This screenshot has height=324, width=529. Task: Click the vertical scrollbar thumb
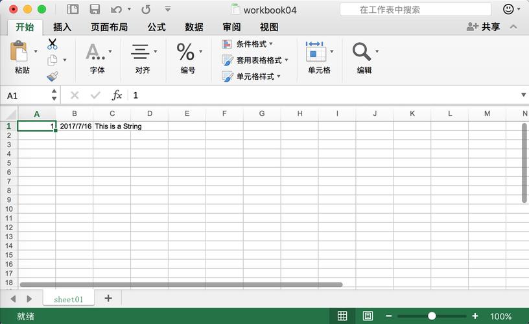[524, 163]
